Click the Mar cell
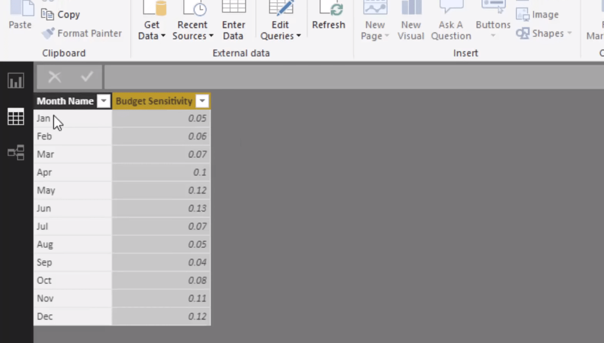 pyautogui.click(x=73, y=154)
